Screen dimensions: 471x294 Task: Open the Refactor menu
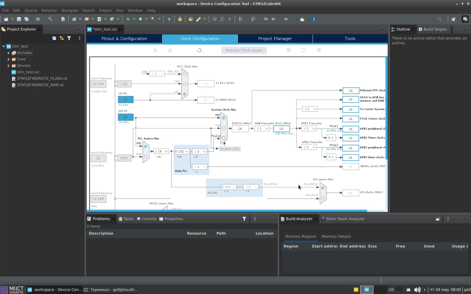pyautogui.click(x=49, y=10)
